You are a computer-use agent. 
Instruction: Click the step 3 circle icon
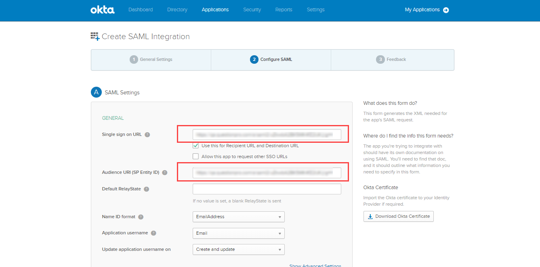(x=380, y=60)
